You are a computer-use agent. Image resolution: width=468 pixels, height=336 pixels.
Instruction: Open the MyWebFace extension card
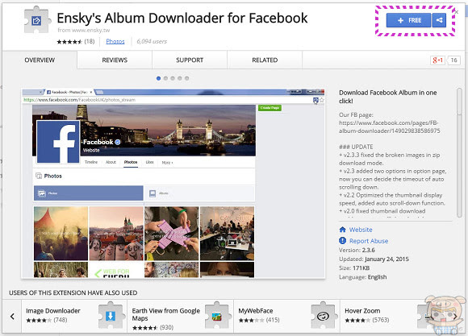(x=286, y=316)
